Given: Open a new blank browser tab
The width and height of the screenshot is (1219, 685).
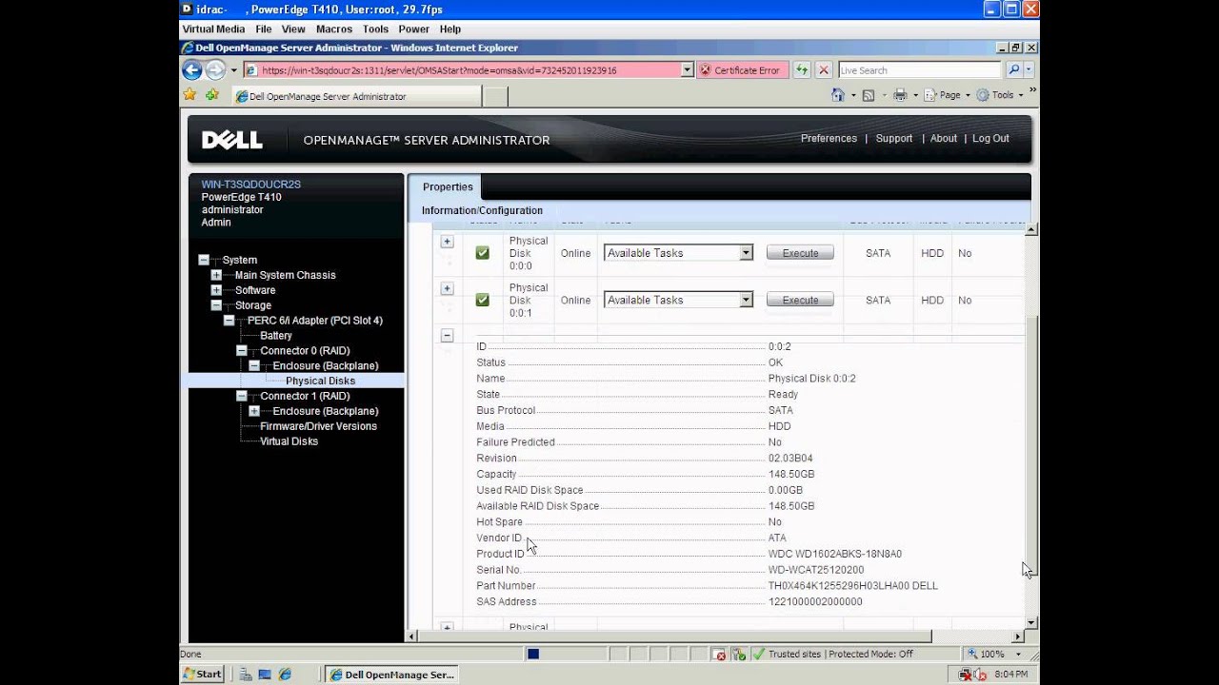Looking at the screenshot, I should tap(495, 96).
